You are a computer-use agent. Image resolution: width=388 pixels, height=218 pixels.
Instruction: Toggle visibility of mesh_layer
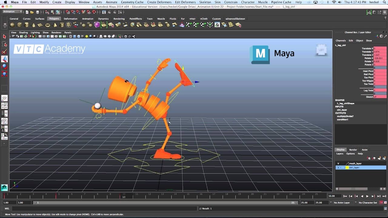(x=338, y=163)
